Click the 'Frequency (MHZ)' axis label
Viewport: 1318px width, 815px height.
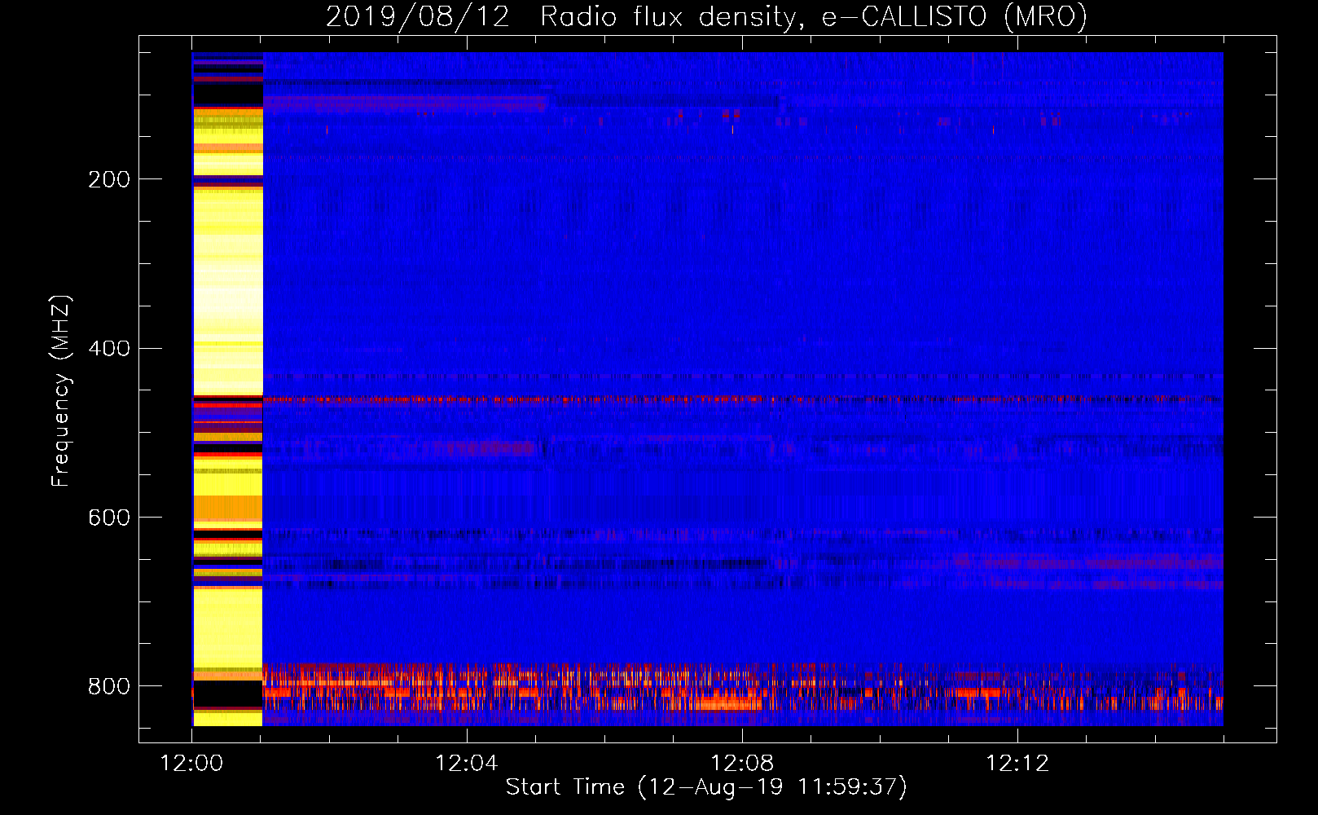(x=60, y=391)
